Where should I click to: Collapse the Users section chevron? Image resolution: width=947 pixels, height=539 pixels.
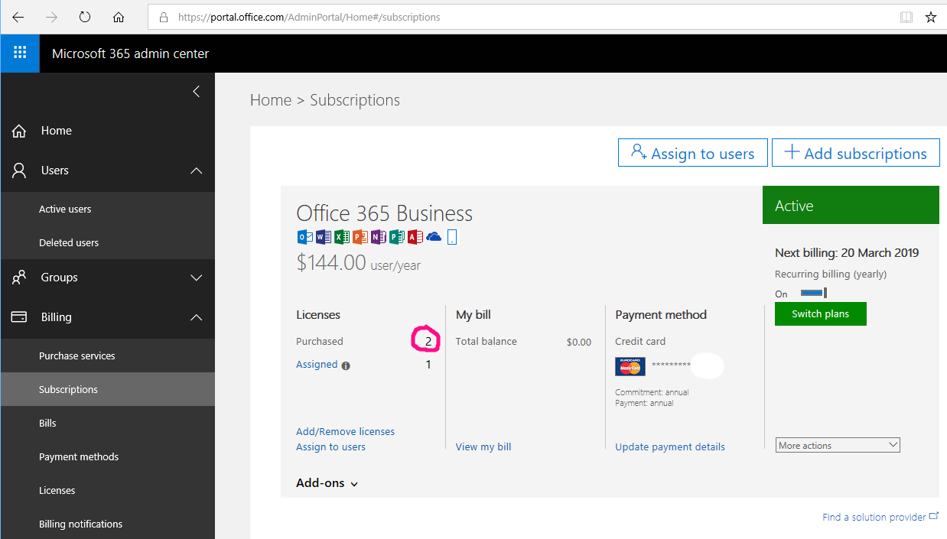197,170
